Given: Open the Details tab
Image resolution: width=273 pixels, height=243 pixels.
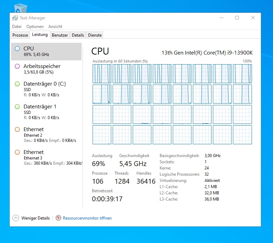Looking at the screenshot, I should pos(78,35).
